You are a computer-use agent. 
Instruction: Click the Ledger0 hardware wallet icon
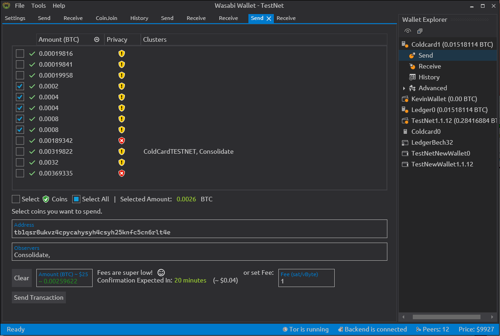tap(405, 110)
